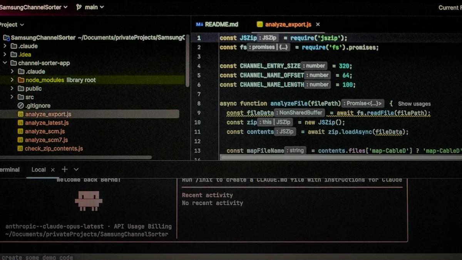Screen dimensions: 462x260
Task: Open the SamsungChannelSorter project dropdown in title bar
Action: click(x=34, y=7)
